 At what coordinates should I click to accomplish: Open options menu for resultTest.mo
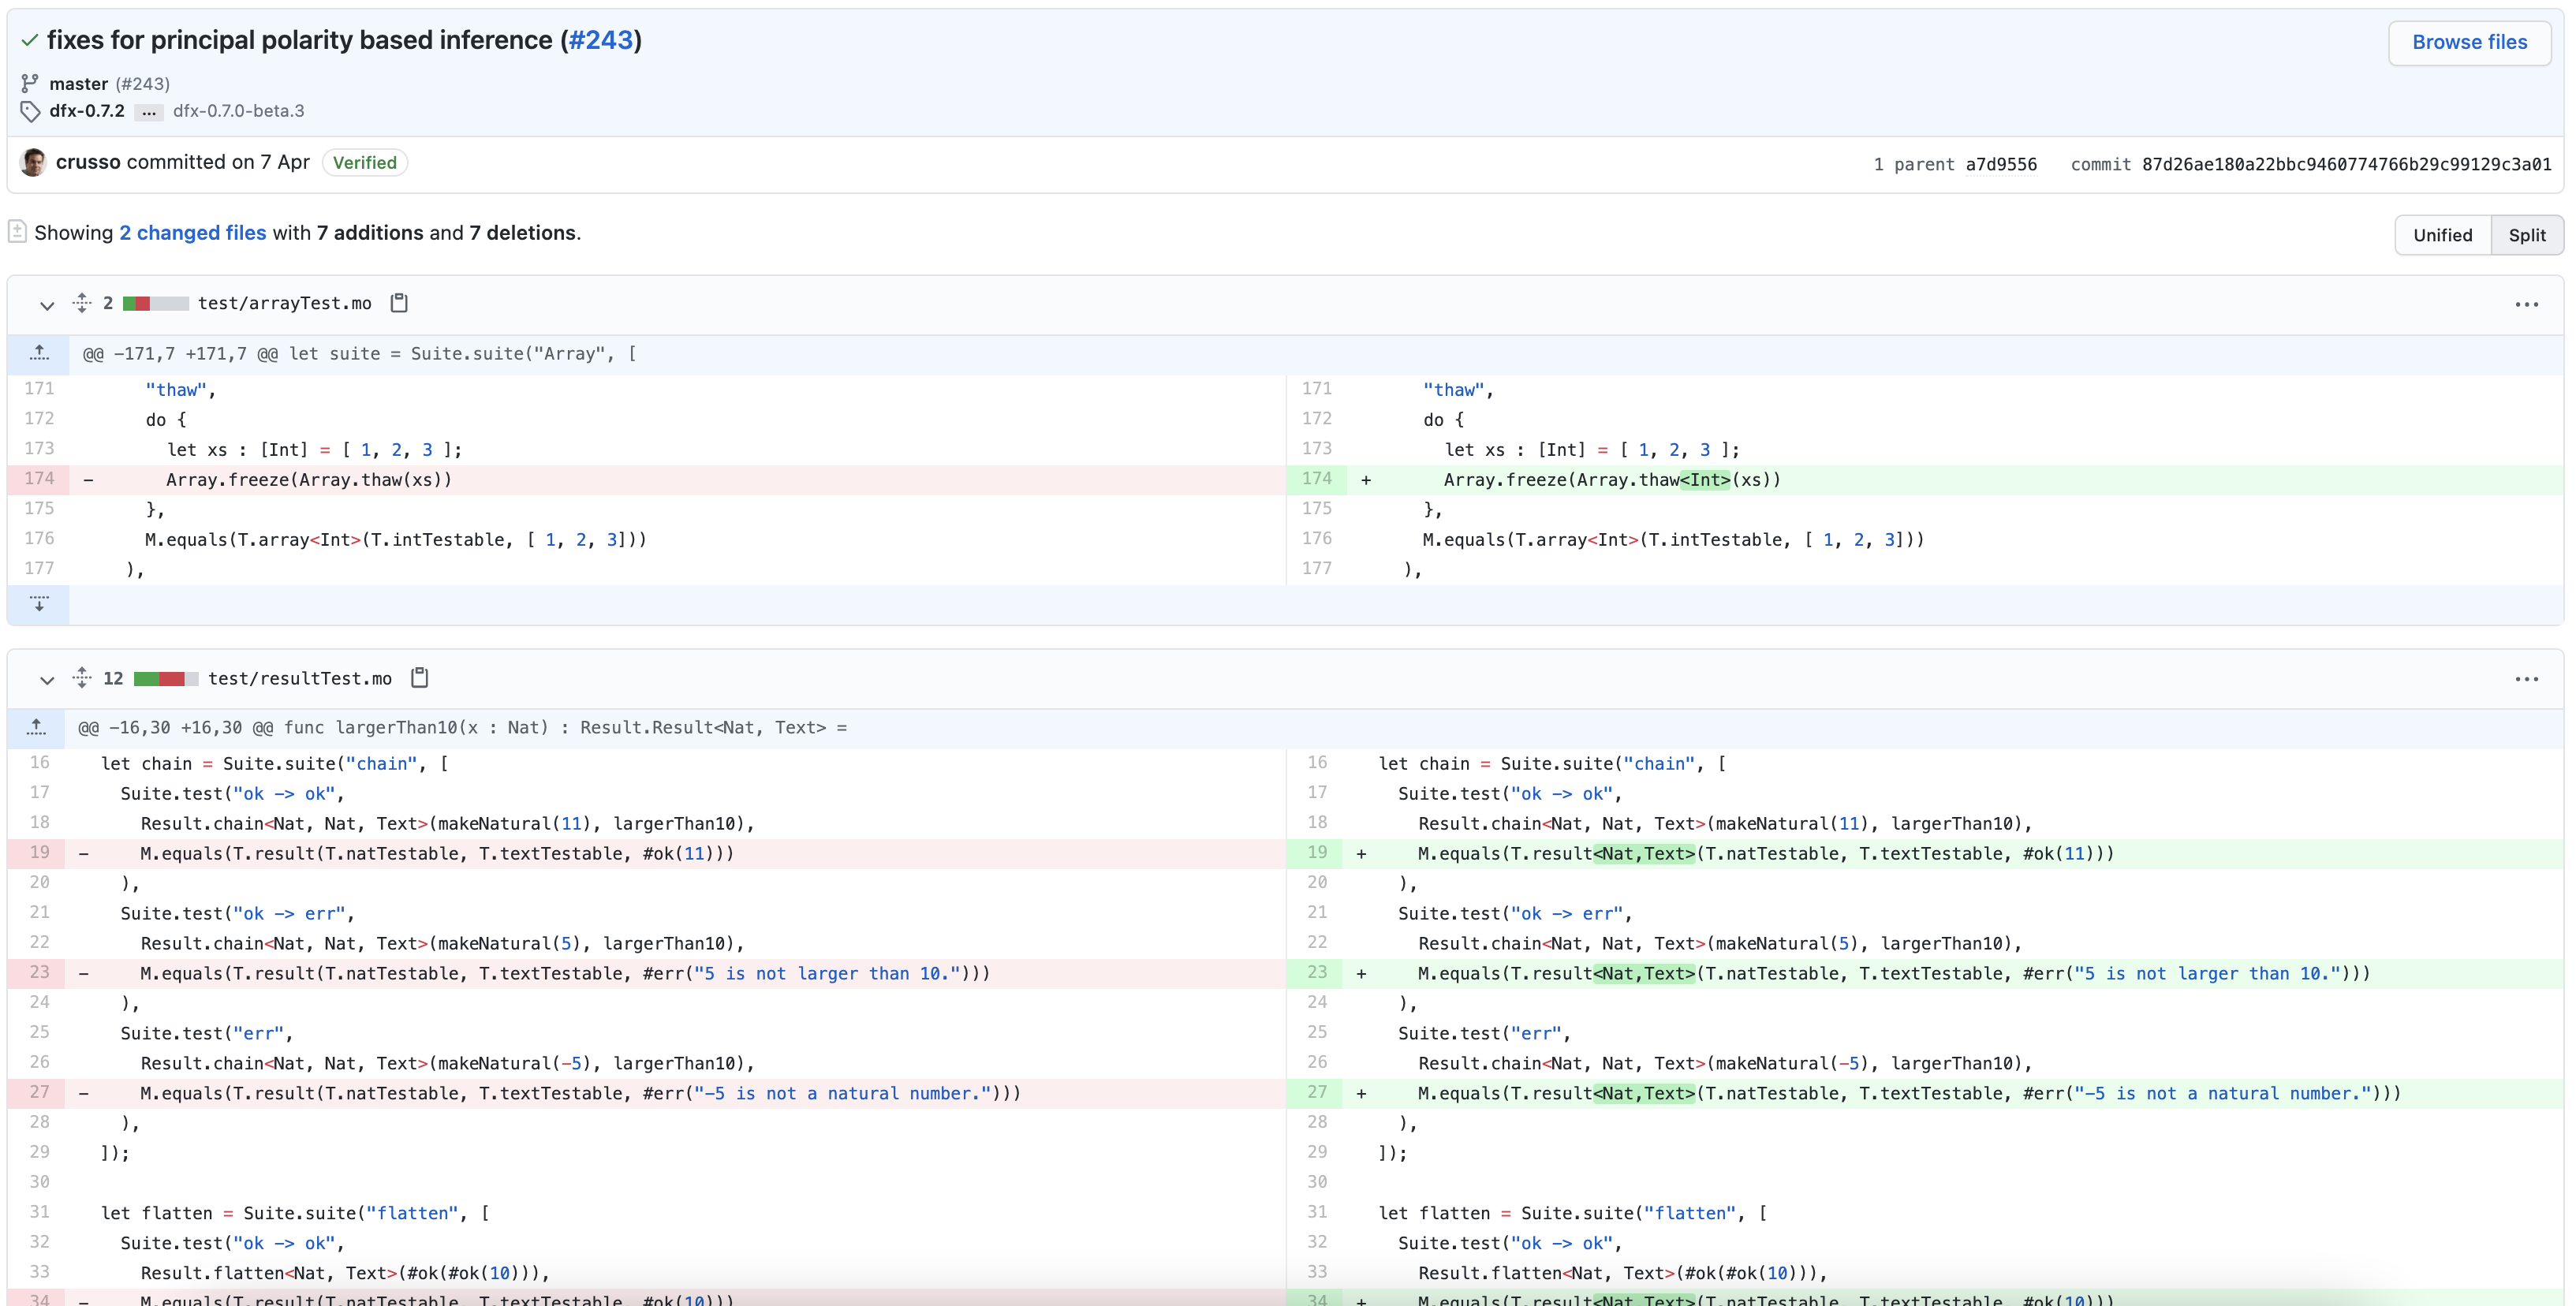click(2526, 679)
